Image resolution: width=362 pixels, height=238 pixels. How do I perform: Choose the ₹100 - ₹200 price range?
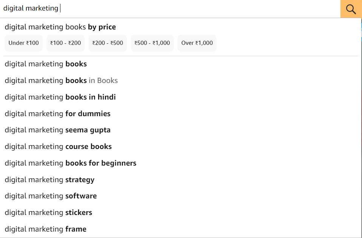click(65, 43)
